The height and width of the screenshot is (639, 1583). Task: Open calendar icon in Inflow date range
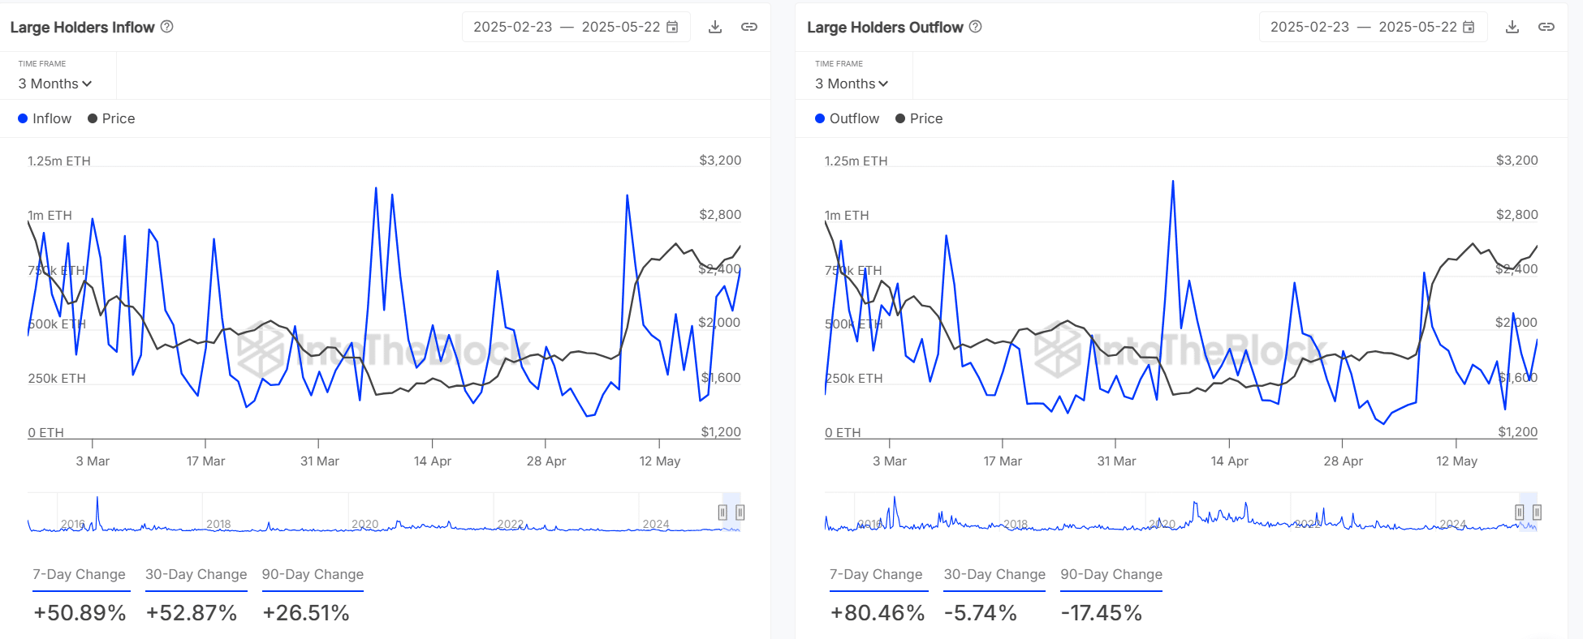(x=672, y=27)
